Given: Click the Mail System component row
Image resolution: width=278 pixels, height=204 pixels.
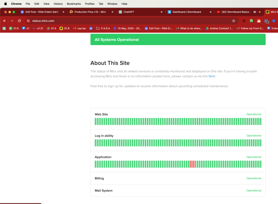Looking at the screenshot, I should pyautogui.click(x=178, y=190).
